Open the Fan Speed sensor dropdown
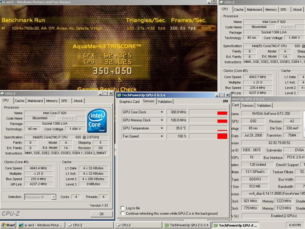The height and width of the screenshot is (229, 305). 162,136
